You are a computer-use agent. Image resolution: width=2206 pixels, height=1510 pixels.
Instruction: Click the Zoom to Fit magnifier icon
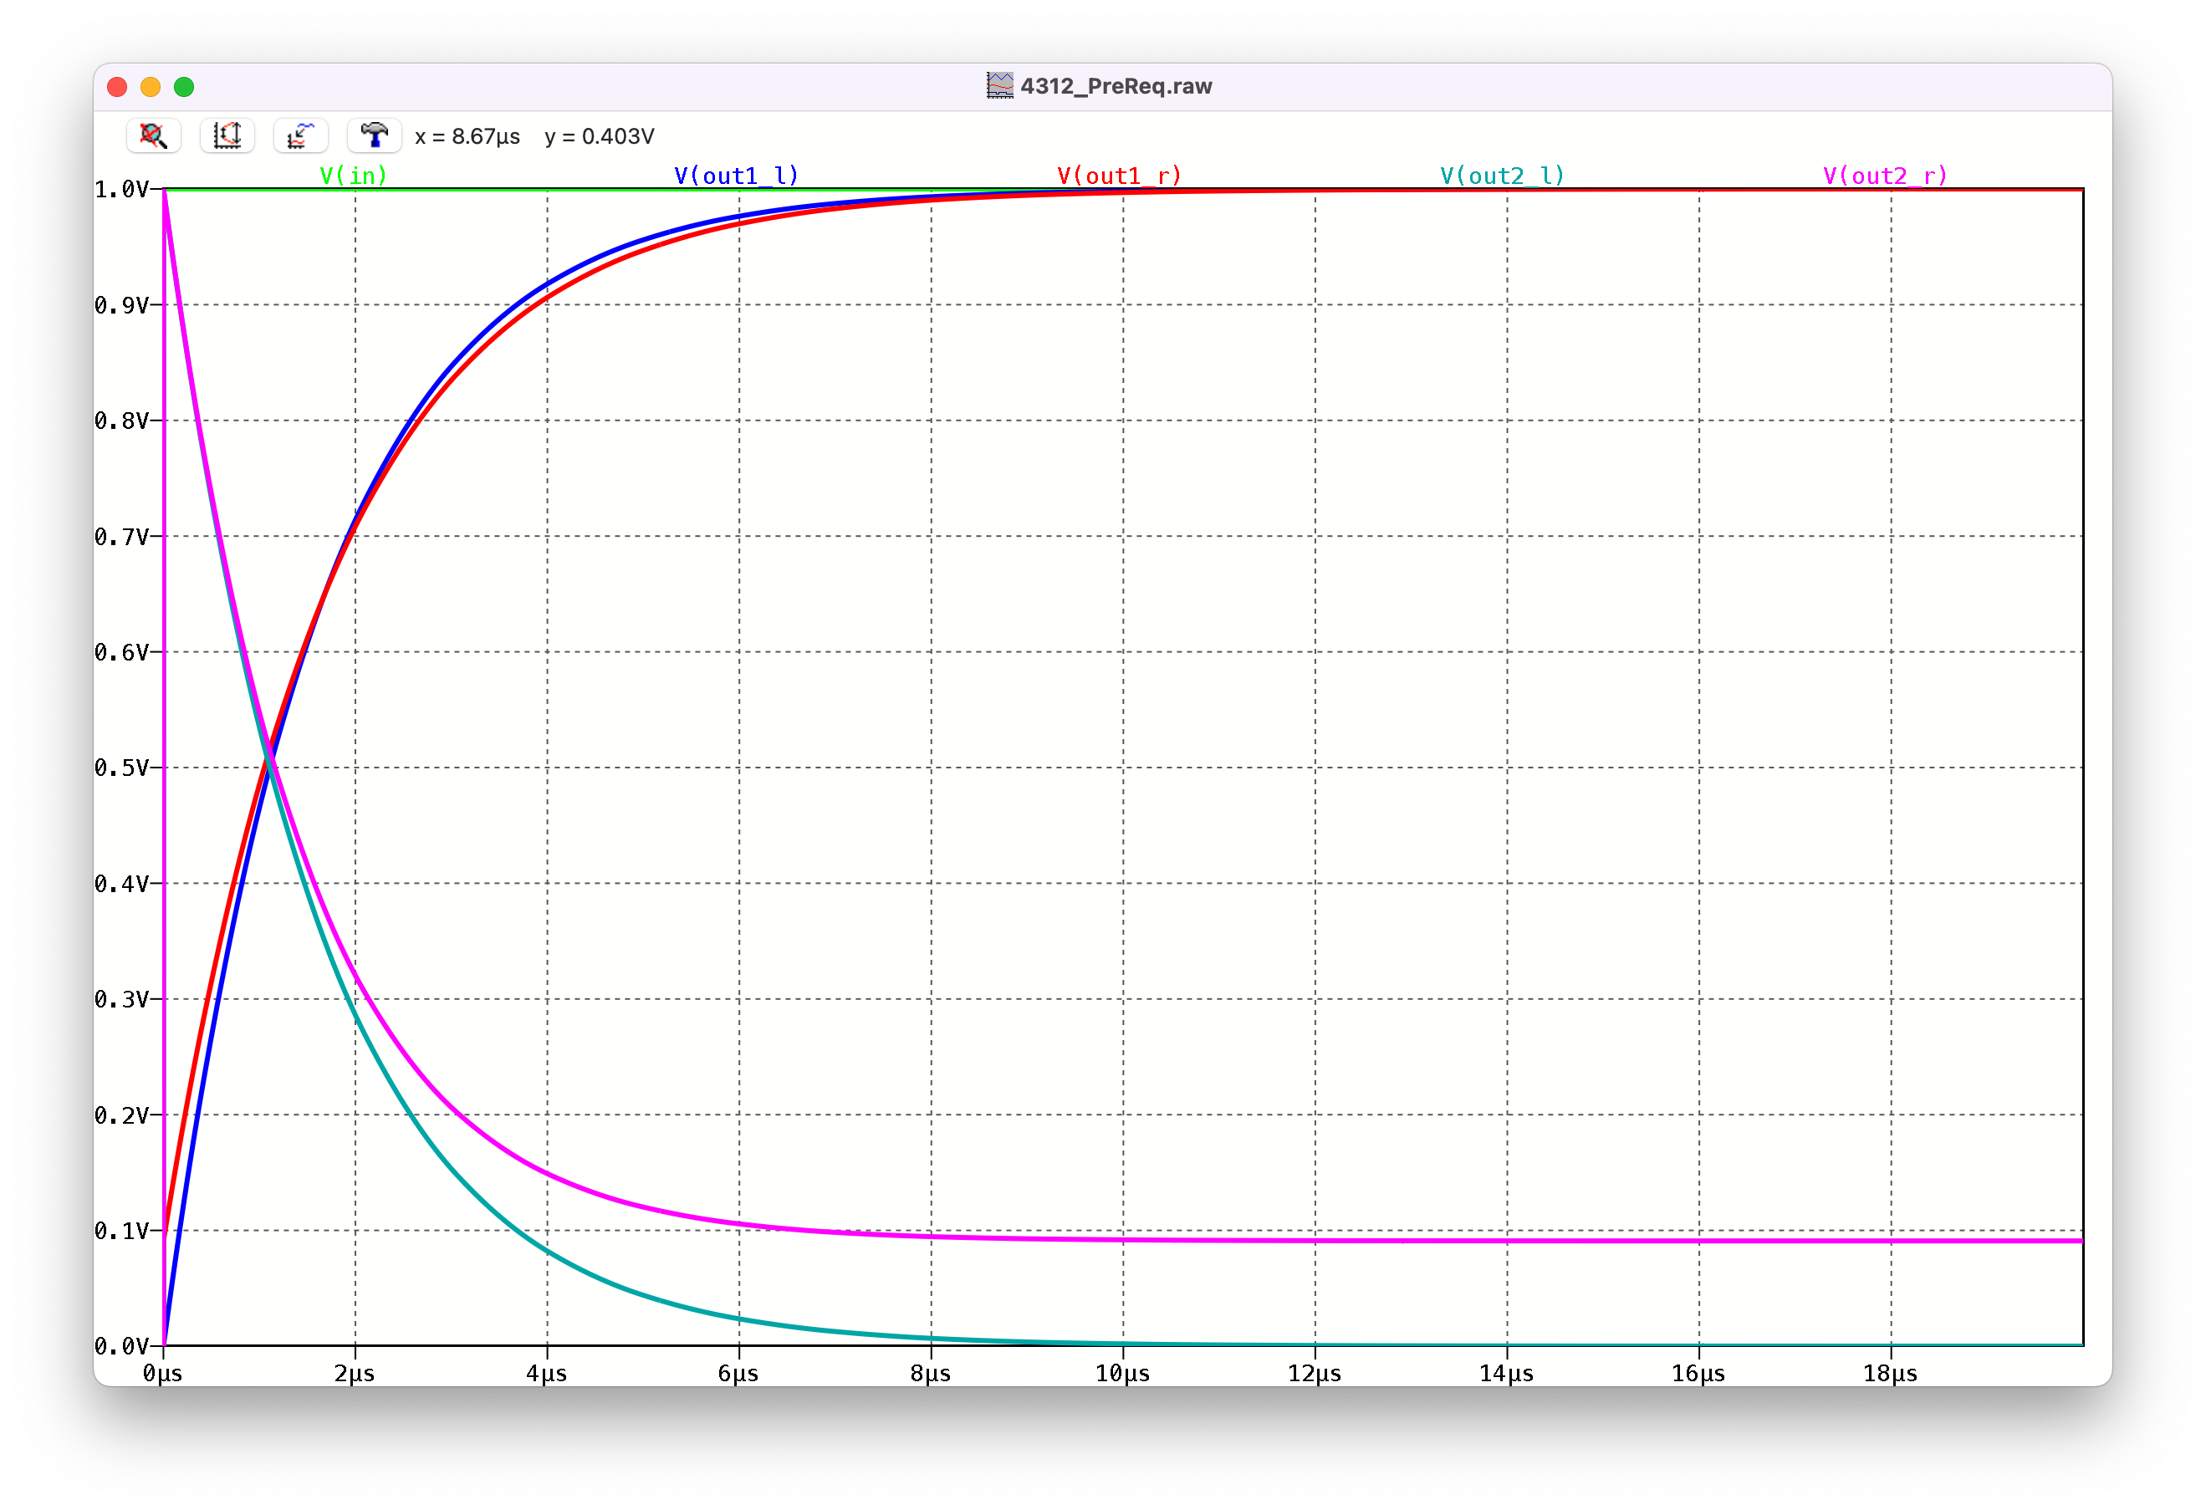tap(153, 135)
